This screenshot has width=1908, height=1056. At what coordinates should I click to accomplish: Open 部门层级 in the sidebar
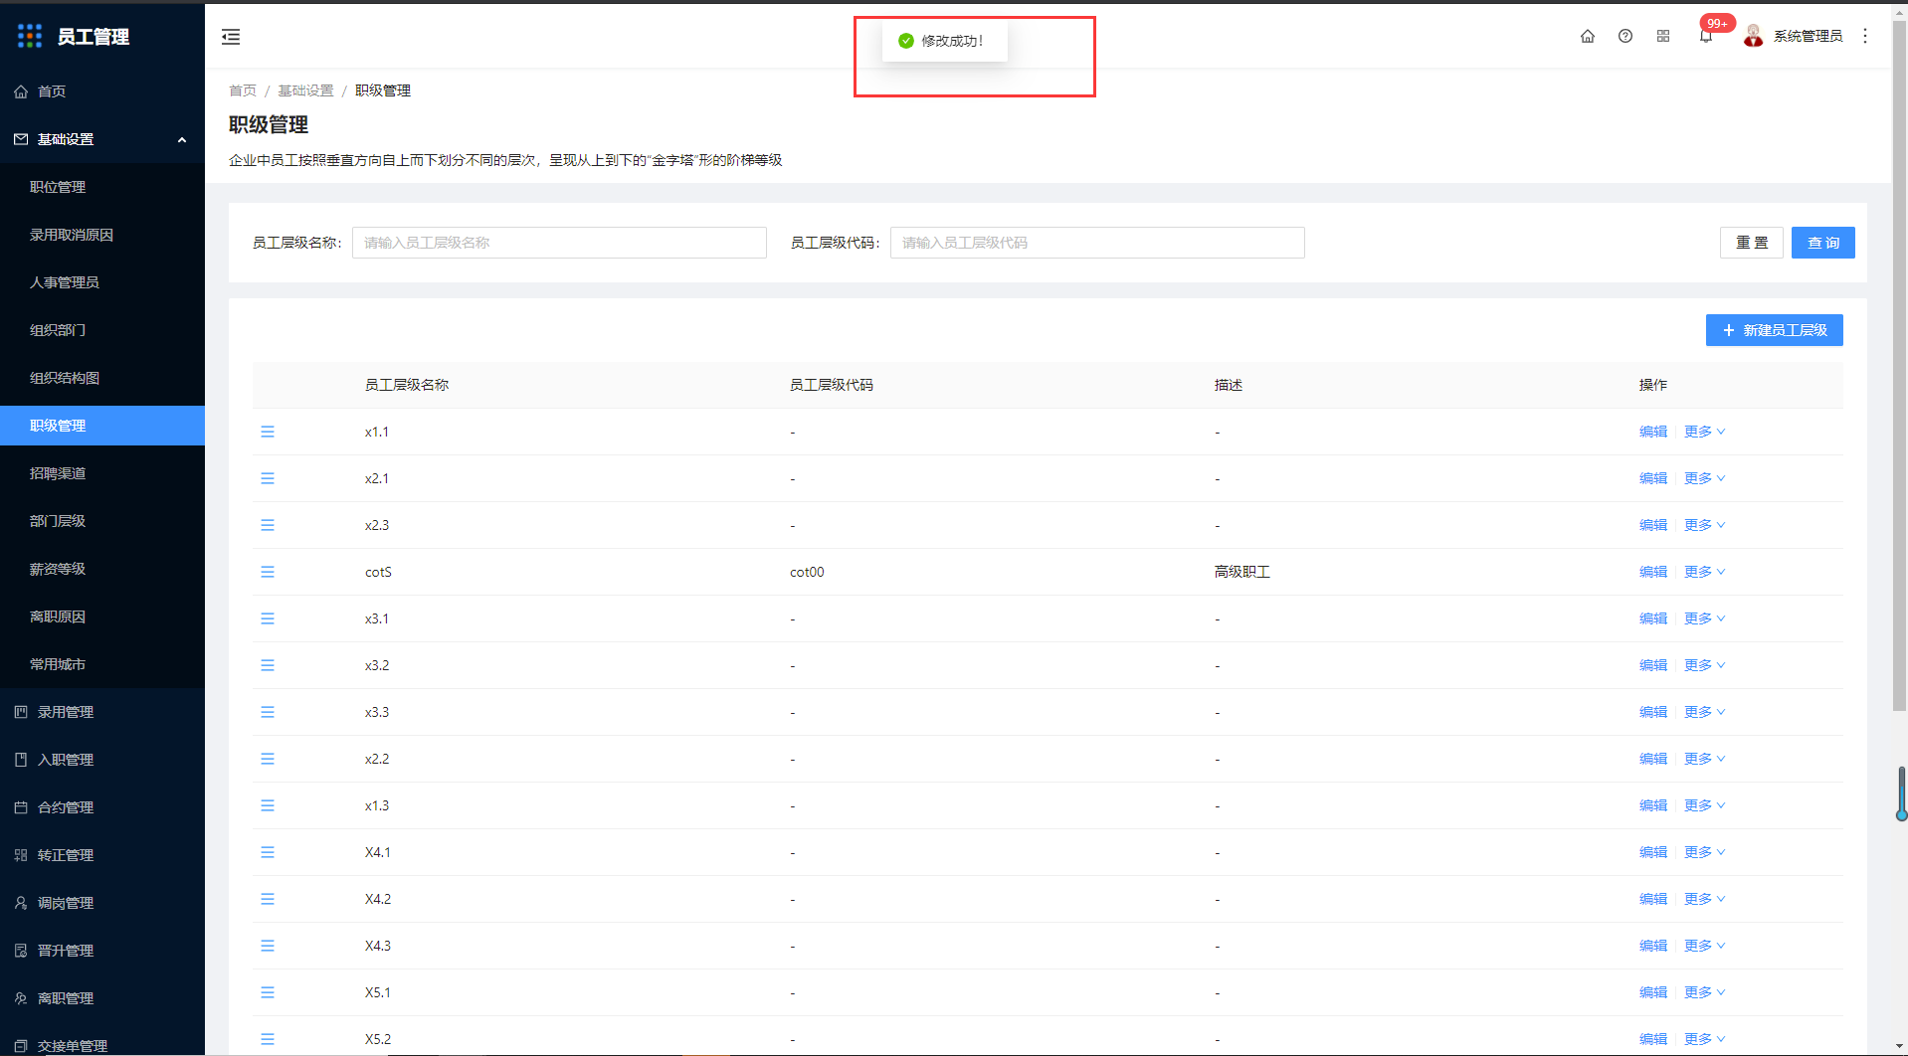102,521
